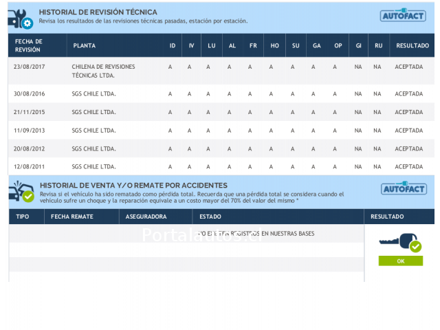The image size is (440, 330).
Task: Click Aceptada result for the 21/11/2015 row
Action: 409,111
